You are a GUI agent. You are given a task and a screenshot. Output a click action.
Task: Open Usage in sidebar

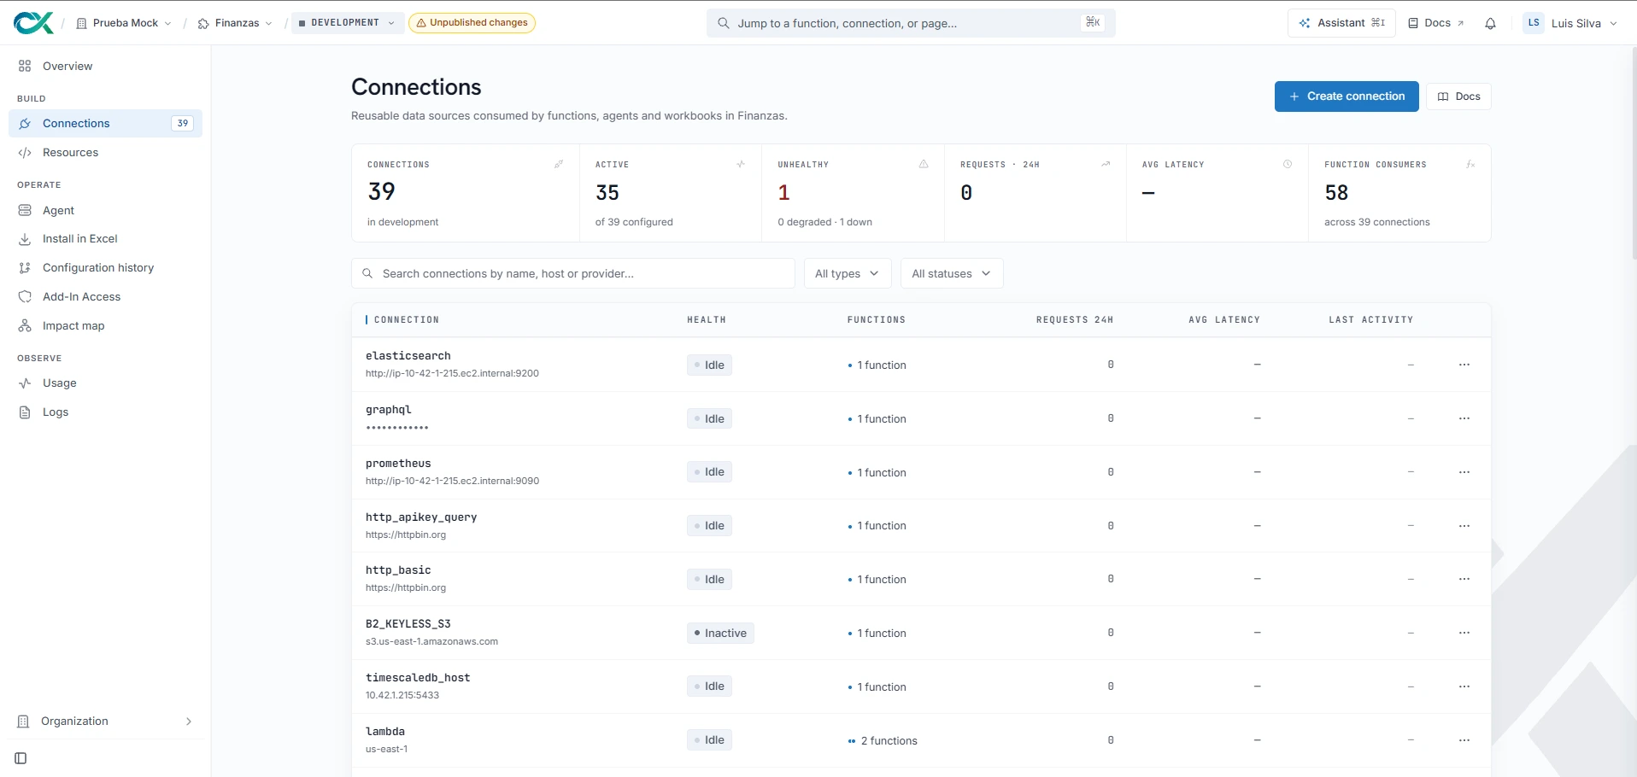(x=105, y=383)
